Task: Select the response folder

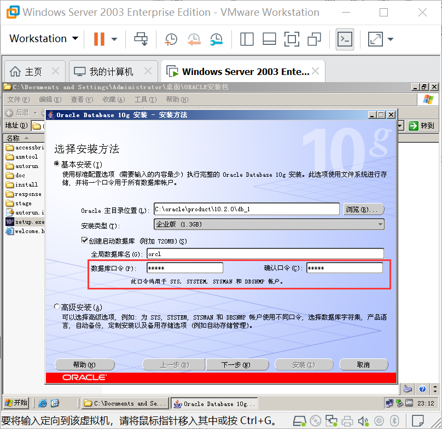Action: (24, 194)
